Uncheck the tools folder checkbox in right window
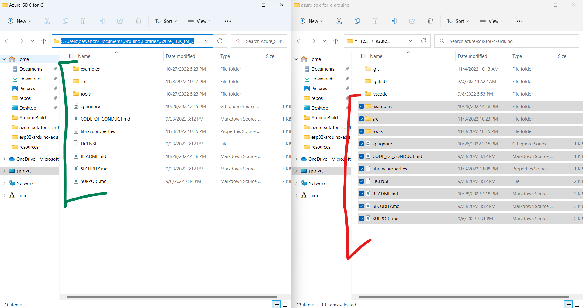 (362, 131)
